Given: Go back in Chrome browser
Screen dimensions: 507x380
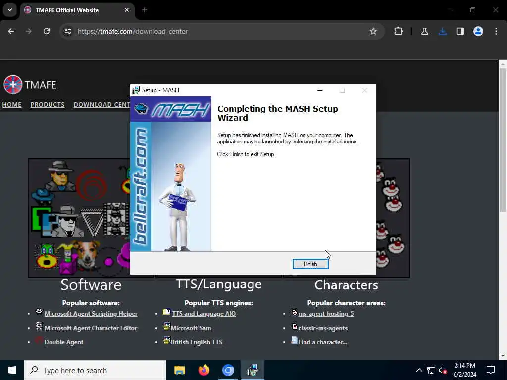Looking at the screenshot, I should pos(11,31).
